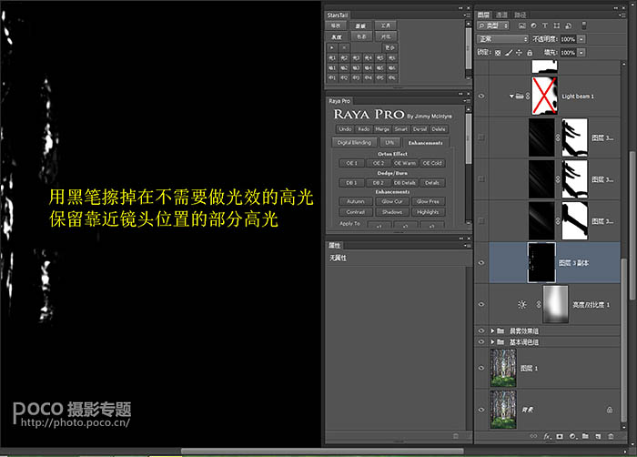Create new fill or adjustment layer icon
637x457 pixels.
point(572,436)
